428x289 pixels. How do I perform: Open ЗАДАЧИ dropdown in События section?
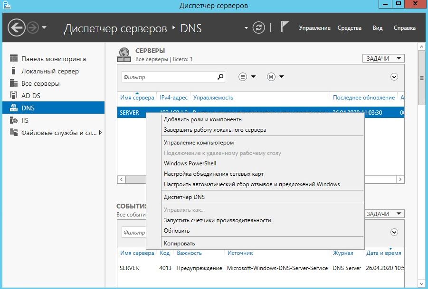coord(383,214)
